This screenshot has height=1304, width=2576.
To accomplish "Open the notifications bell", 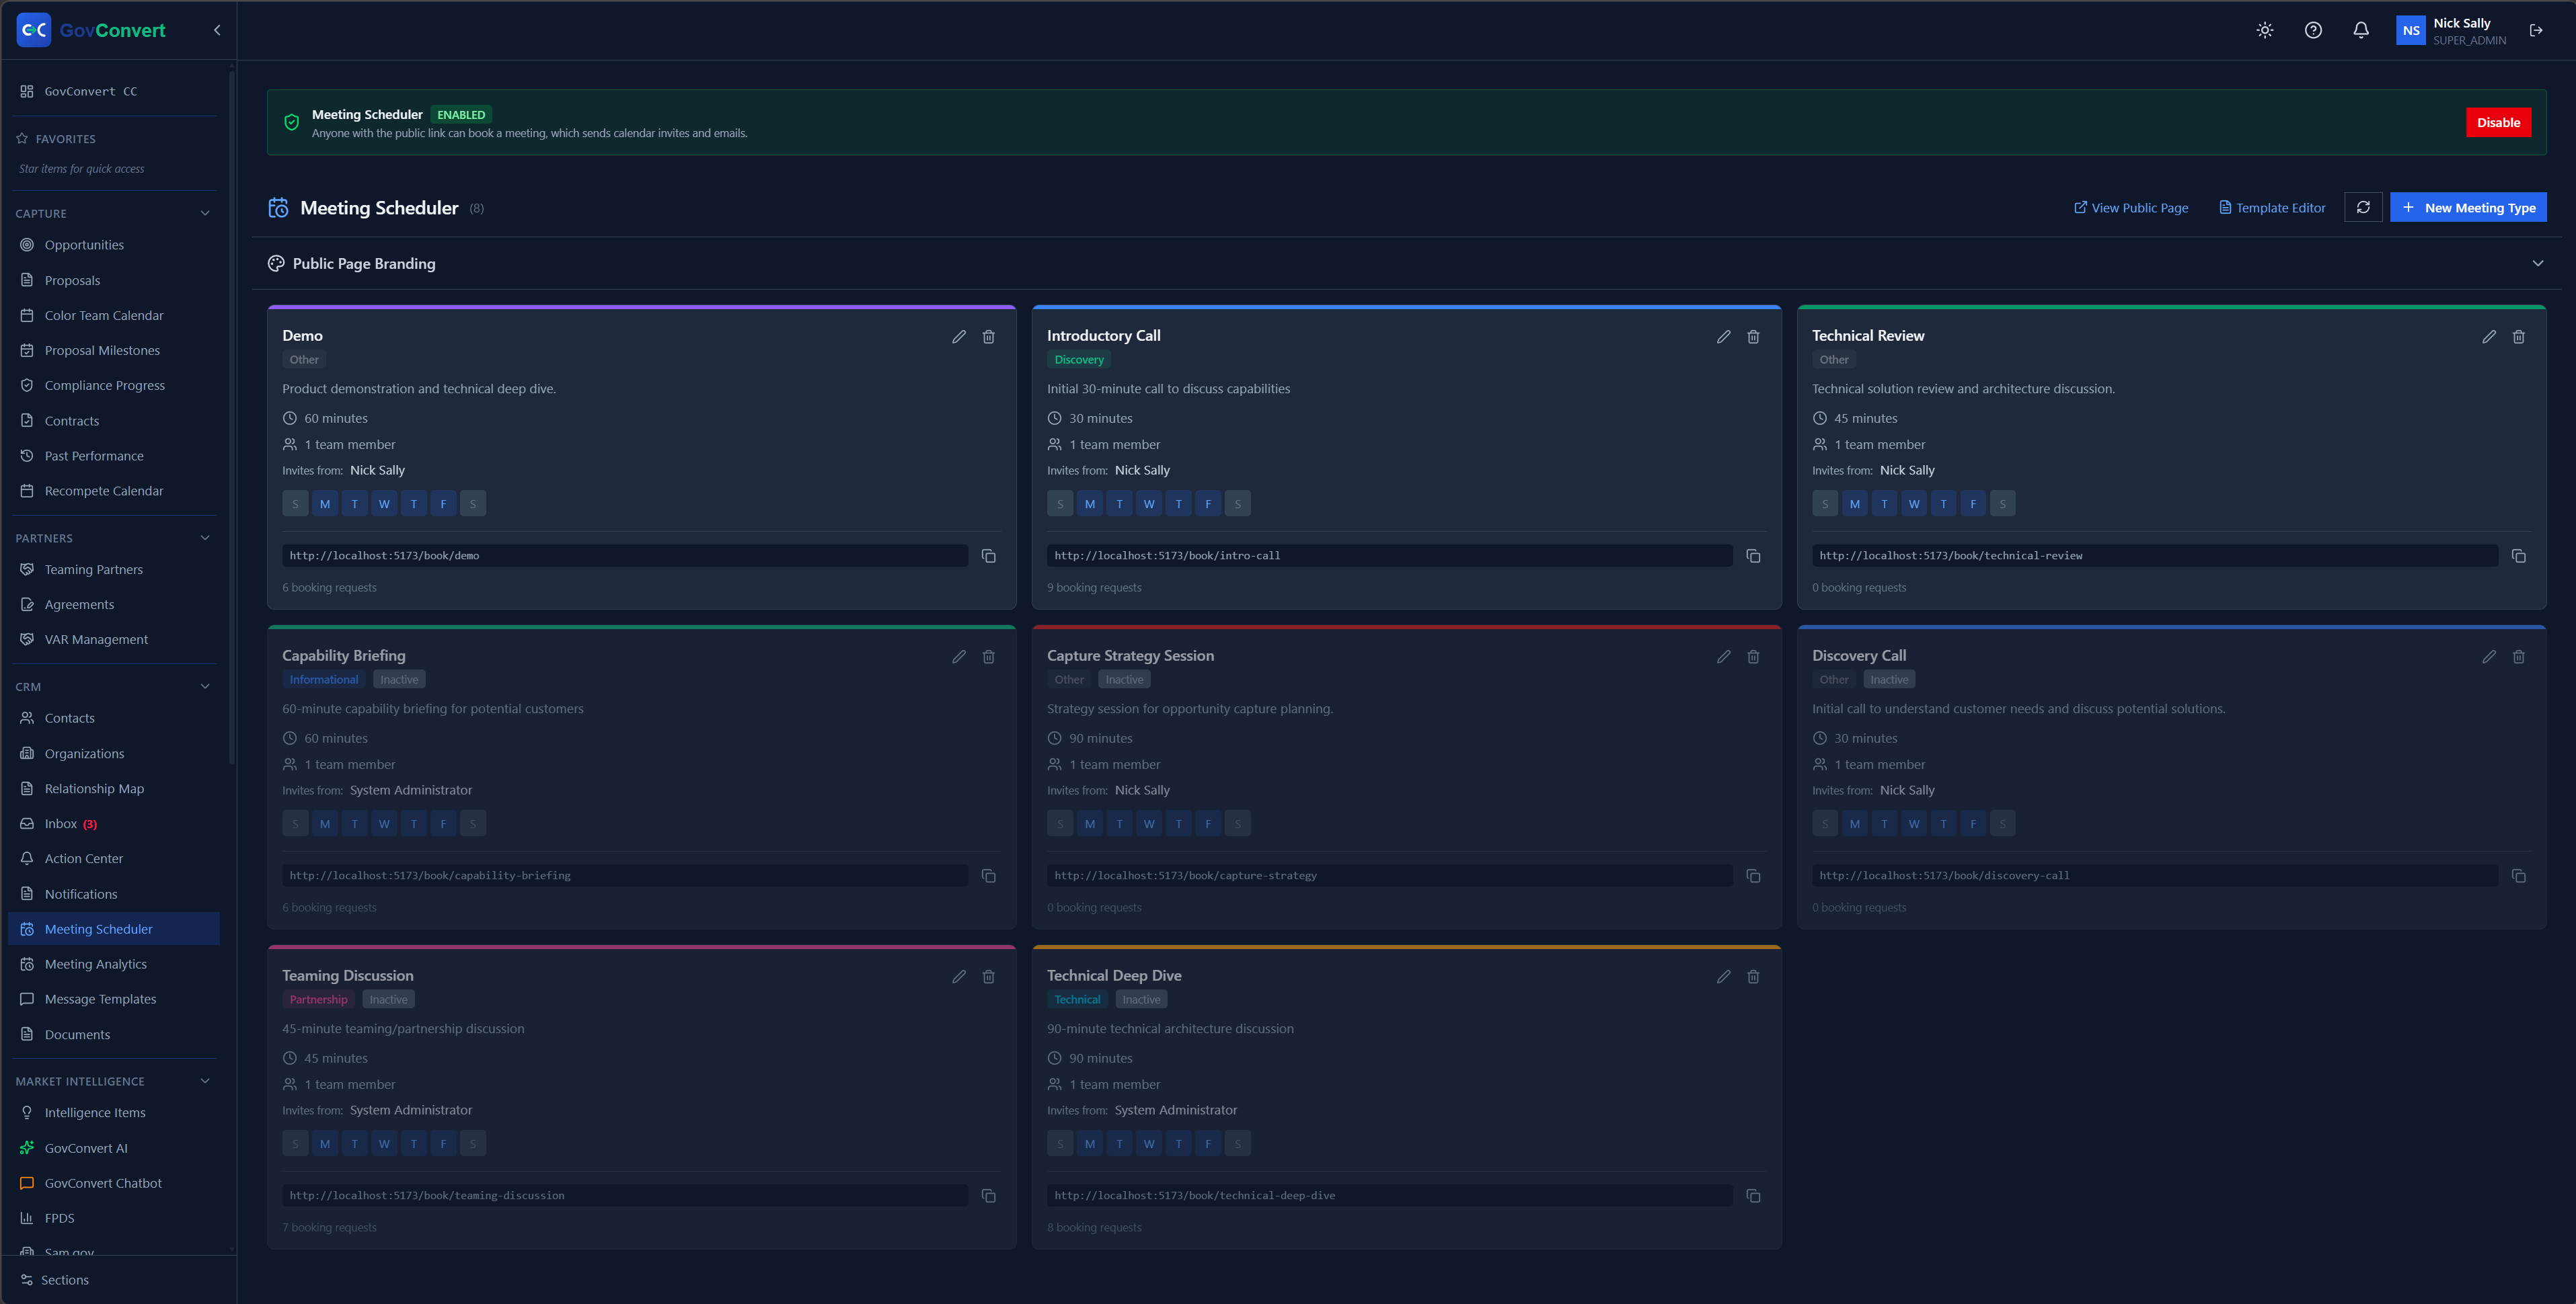I will click(x=2360, y=30).
